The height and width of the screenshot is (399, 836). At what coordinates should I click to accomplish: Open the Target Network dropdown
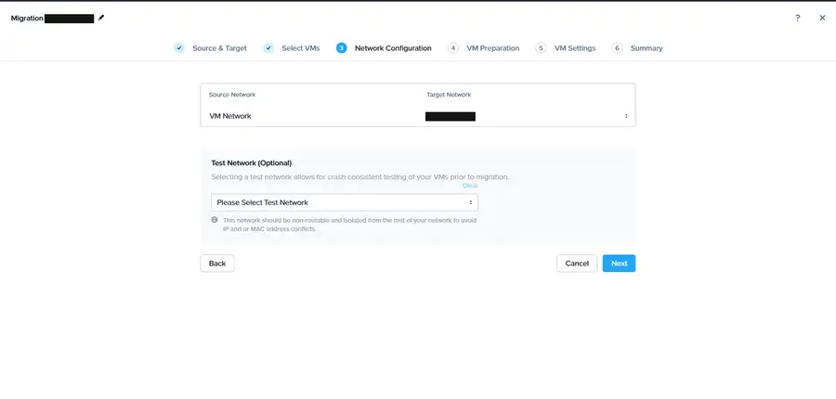click(527, 116)
